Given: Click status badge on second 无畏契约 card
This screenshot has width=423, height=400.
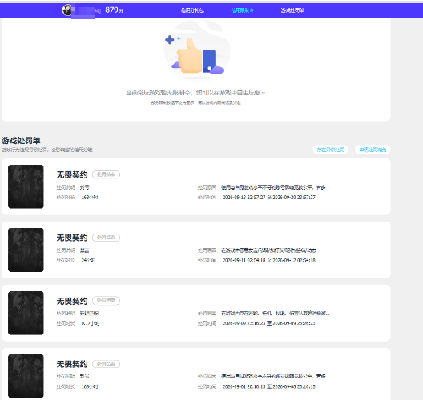Looking at the screenshot, I should click(x=106, y=238).
